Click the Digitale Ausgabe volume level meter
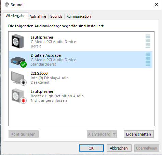Image resolution: width=162 pixels, height=155 pixels. (x=148, y=59)
